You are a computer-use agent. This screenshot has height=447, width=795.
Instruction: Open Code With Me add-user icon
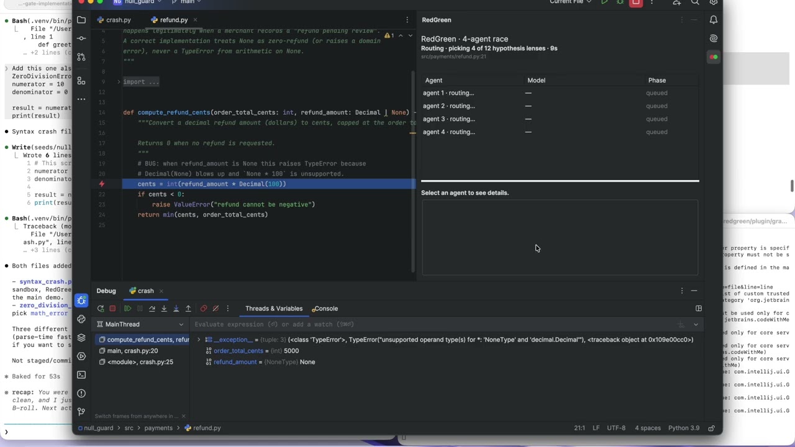[677, 2]
